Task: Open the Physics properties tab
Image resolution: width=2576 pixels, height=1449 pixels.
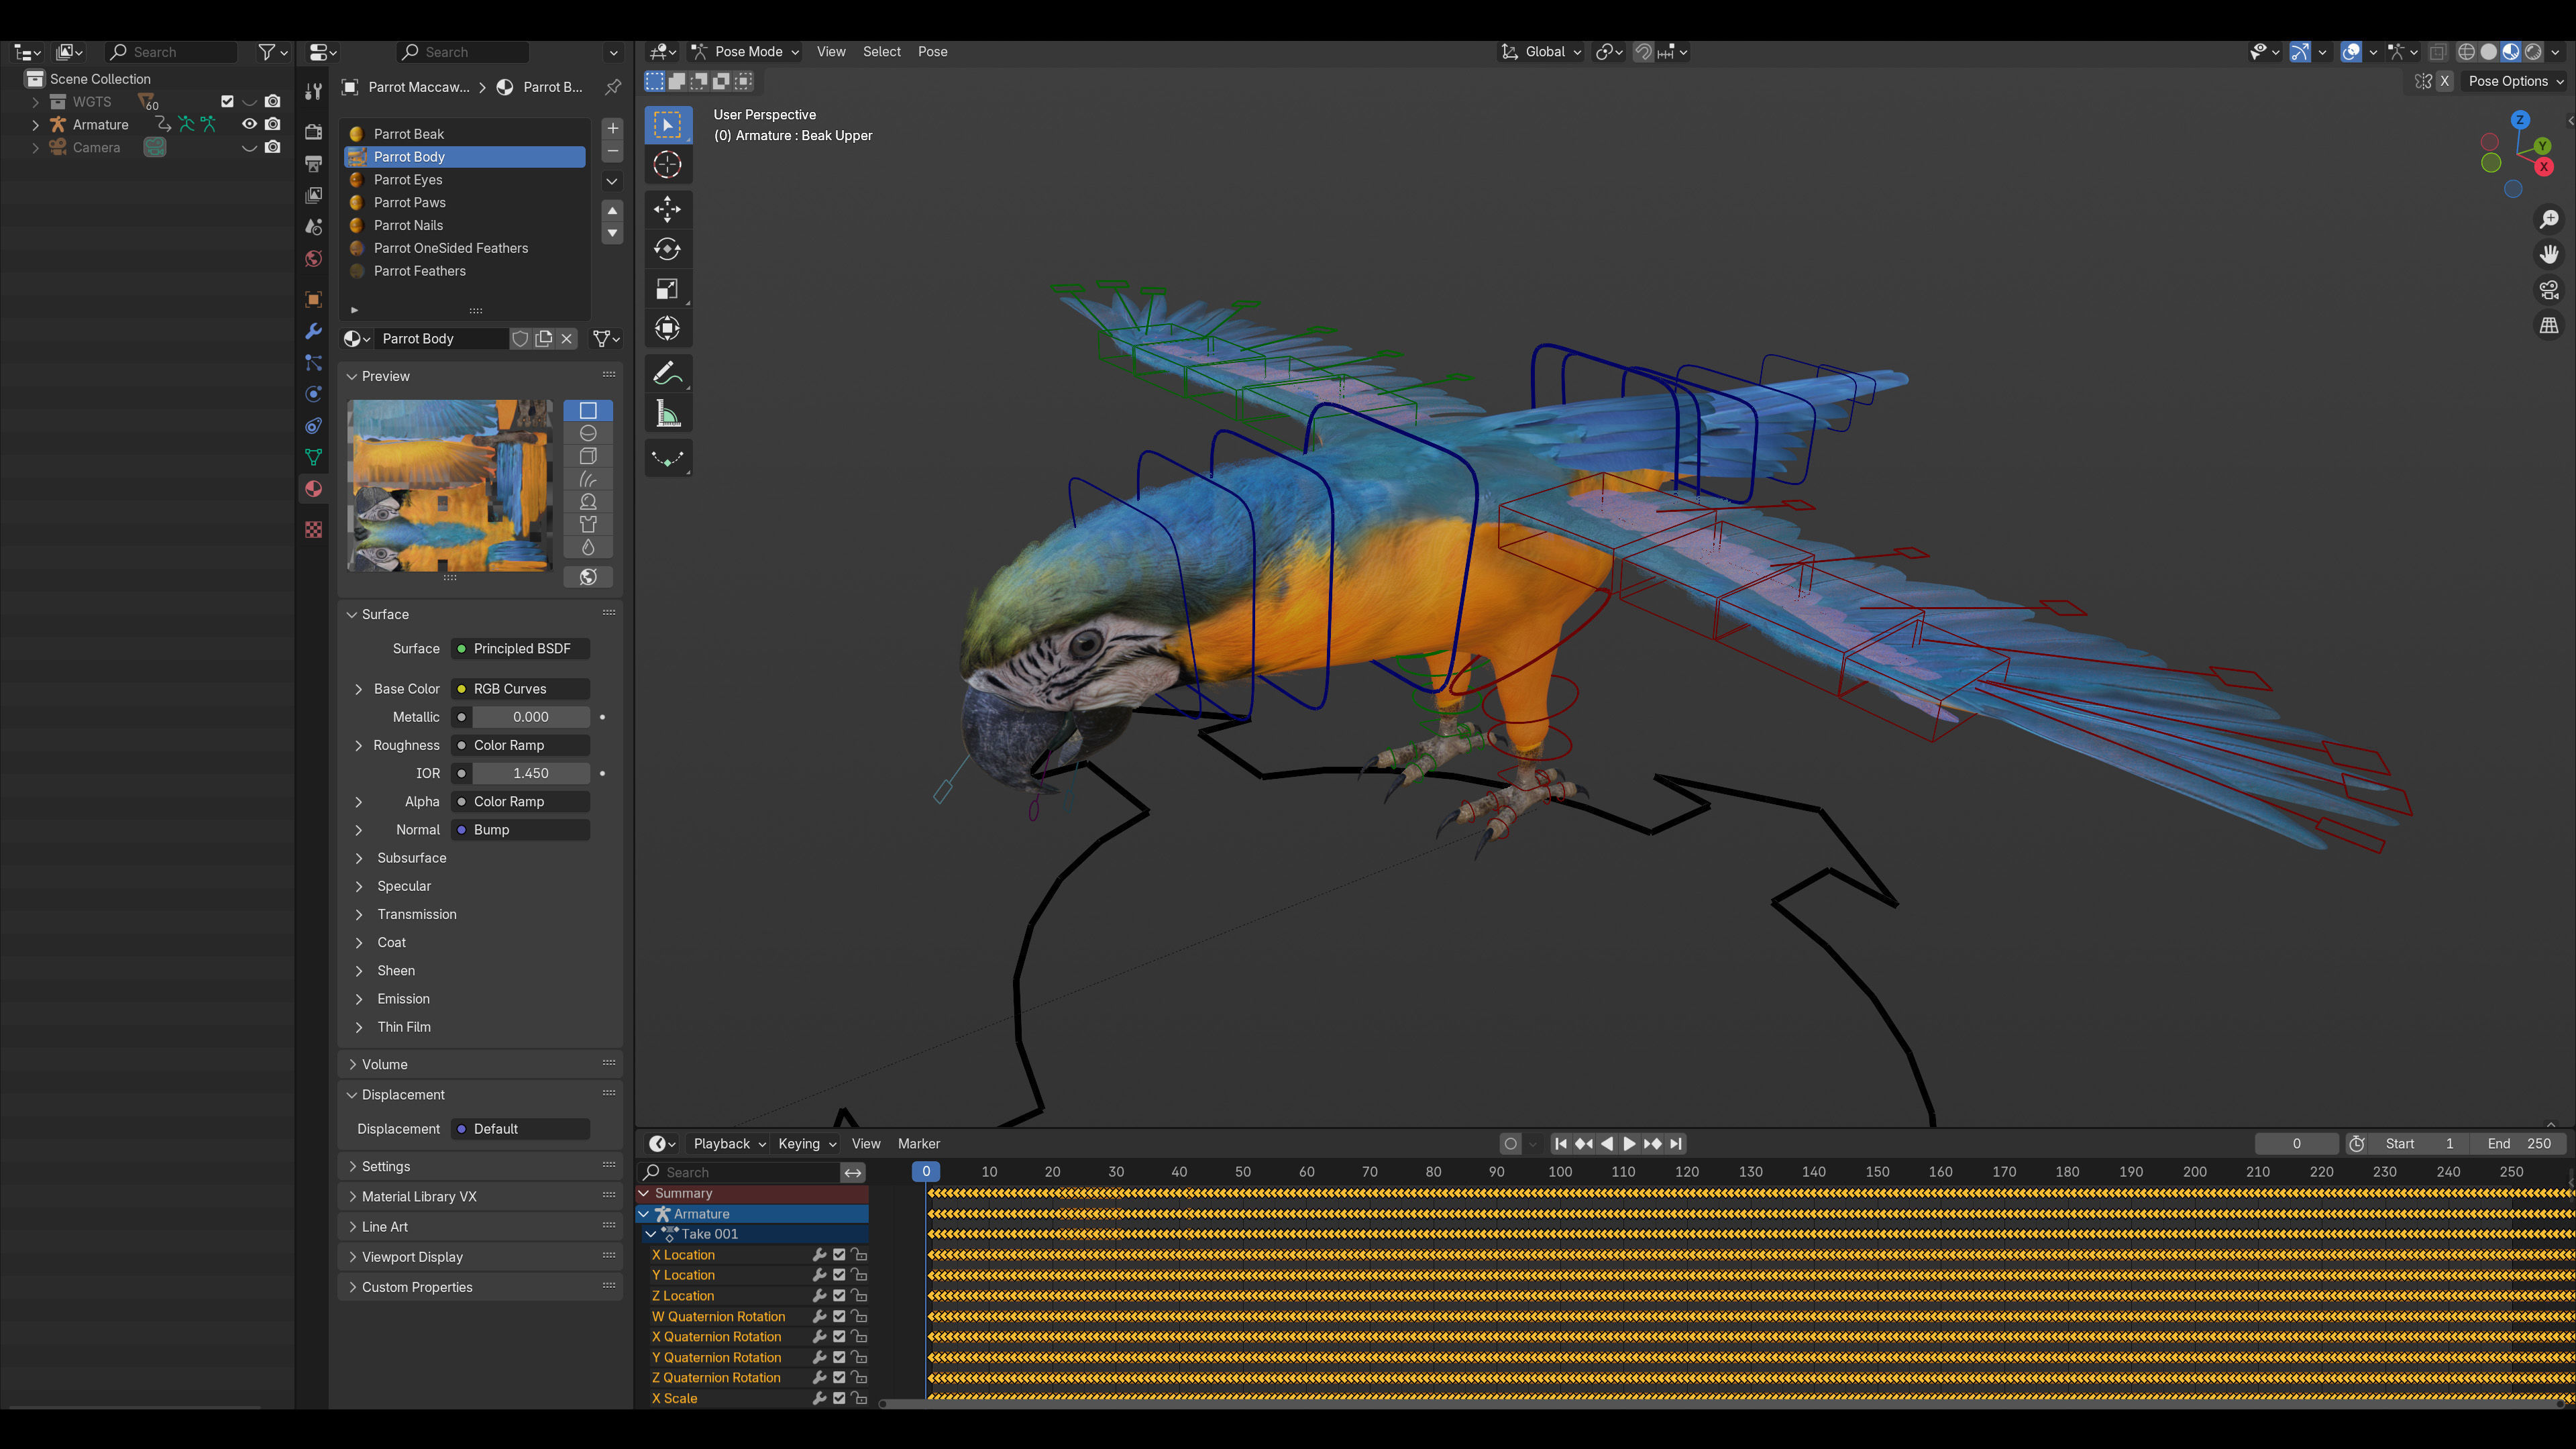Action: point(314,394)
